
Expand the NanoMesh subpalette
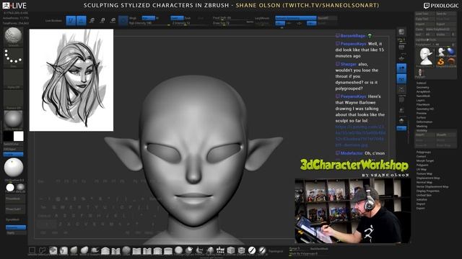pos(423,96)
